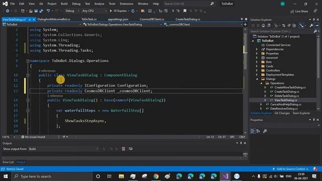Image resolution: width=322 pixels, height=181 pixels.
Task: Collapse the Dialogs folder
Action: [x=257, y=79]
